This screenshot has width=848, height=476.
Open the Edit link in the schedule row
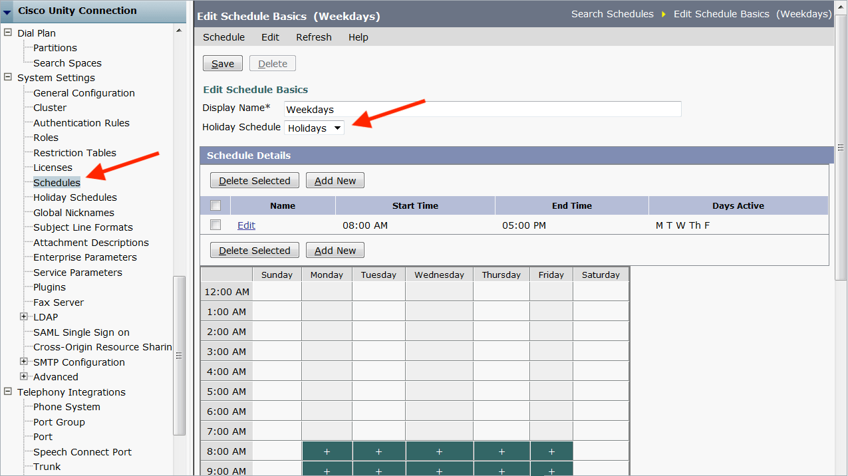pos(246,225)
